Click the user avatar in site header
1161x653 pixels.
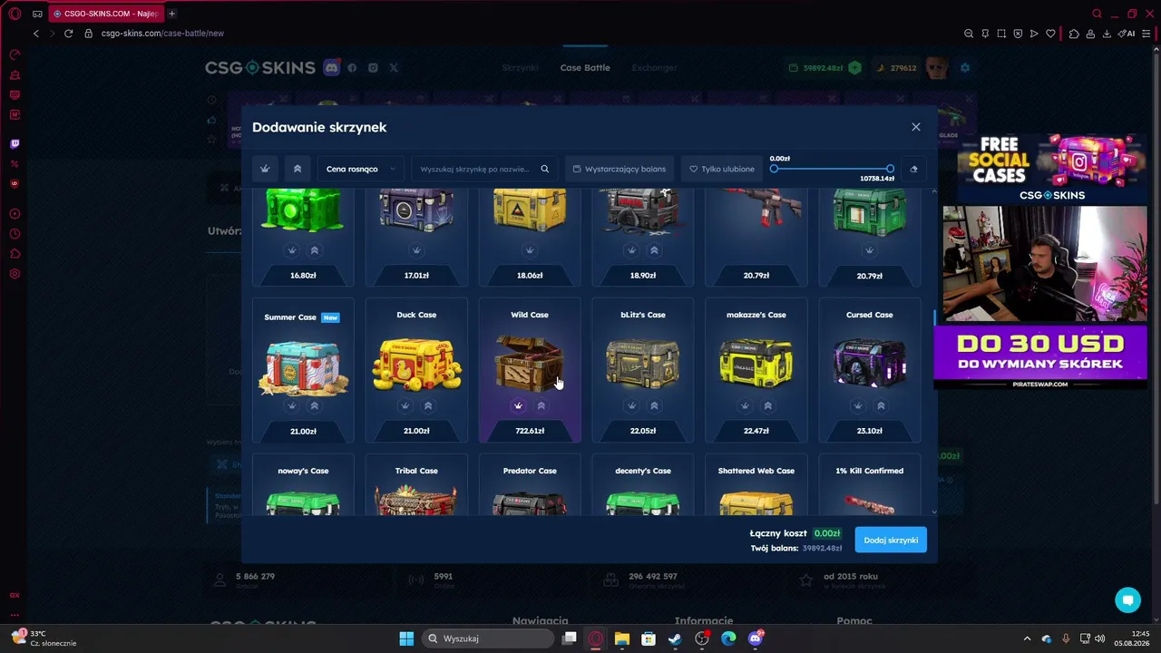click(x=937, y=68)
